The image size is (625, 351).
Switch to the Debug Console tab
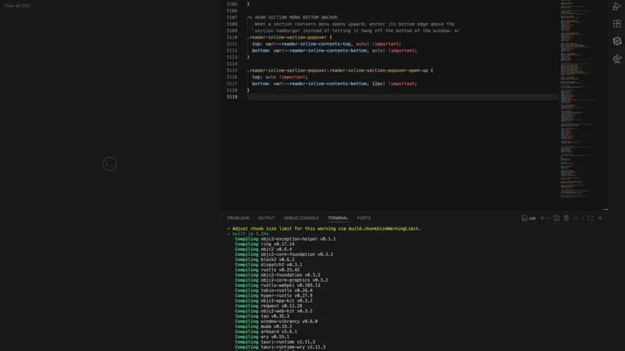(302, 218)
